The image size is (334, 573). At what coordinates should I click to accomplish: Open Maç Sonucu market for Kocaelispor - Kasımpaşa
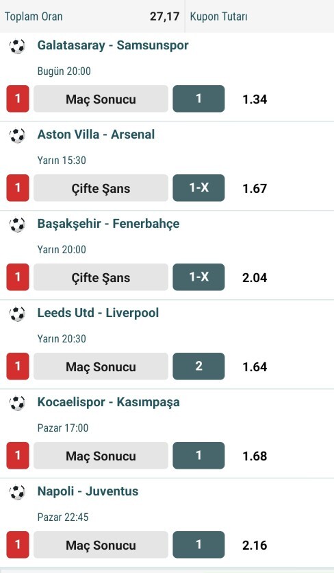point(101,456)
